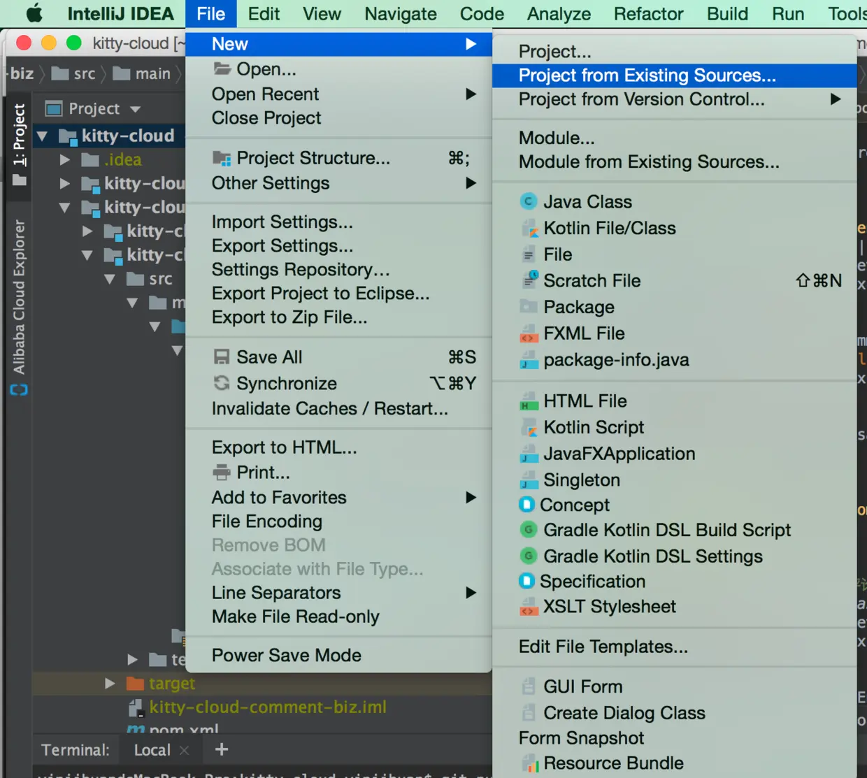The width and height of the screenshot is (867, 778).
Task: Expand Other Settings submenu arrow
Action: pyautogui.click(x=471, y=182)
